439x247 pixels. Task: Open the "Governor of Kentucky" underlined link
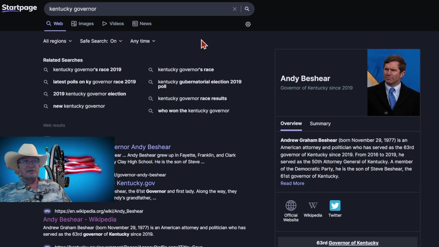pyautogui.click(x=353, y=243)
